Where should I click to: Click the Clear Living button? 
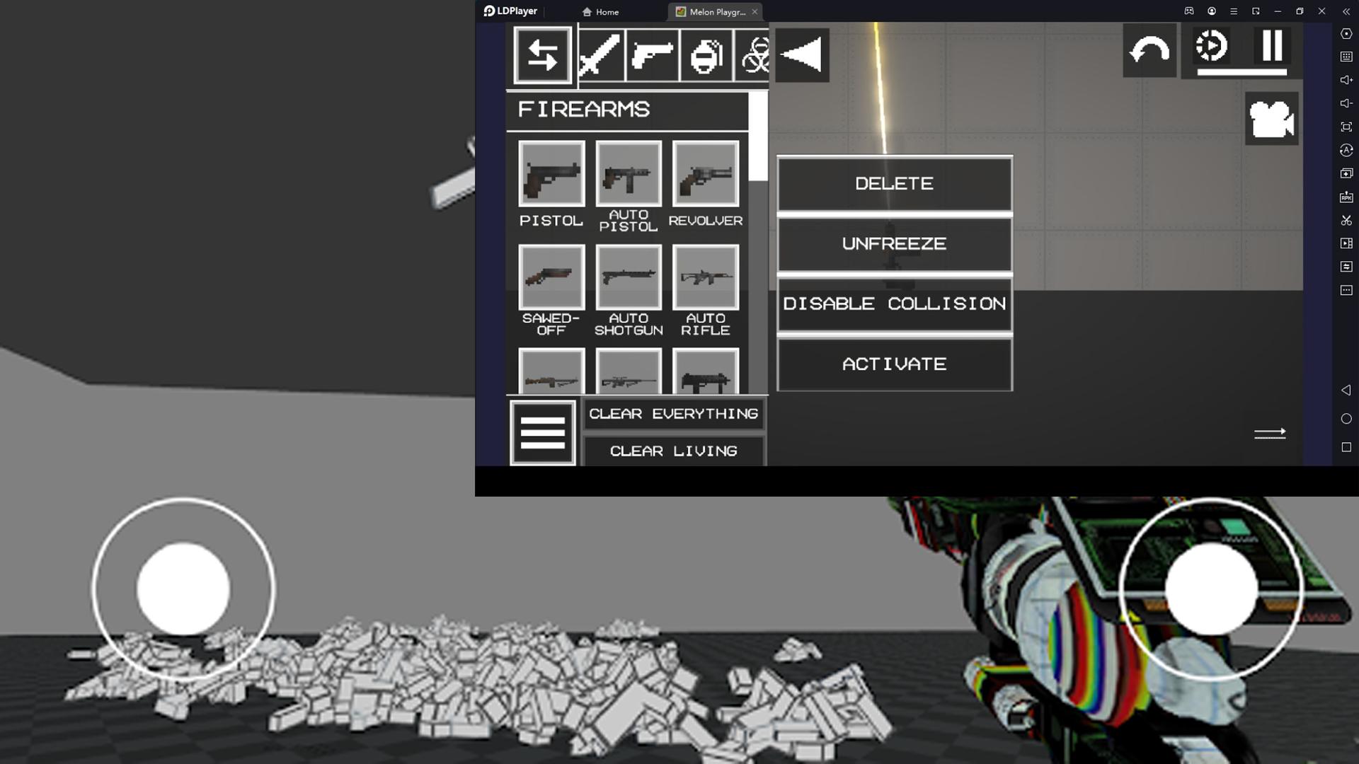click(673, 451)
